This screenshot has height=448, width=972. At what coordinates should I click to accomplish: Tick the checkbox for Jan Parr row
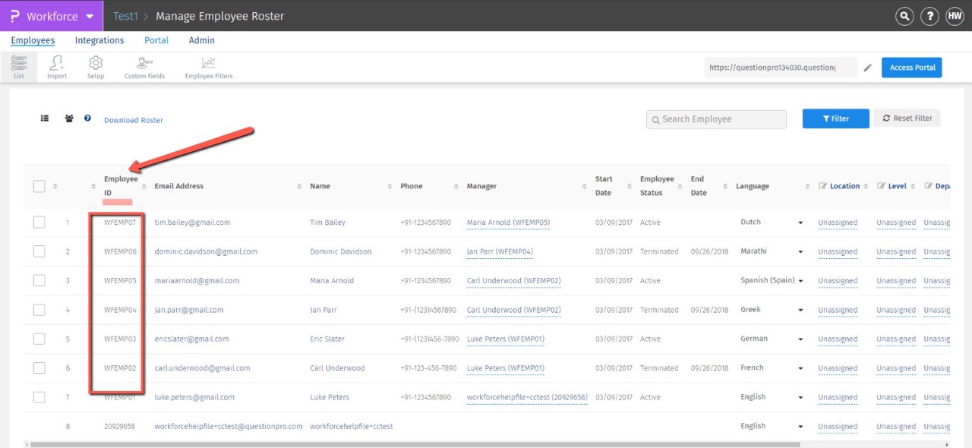(39, 310)
